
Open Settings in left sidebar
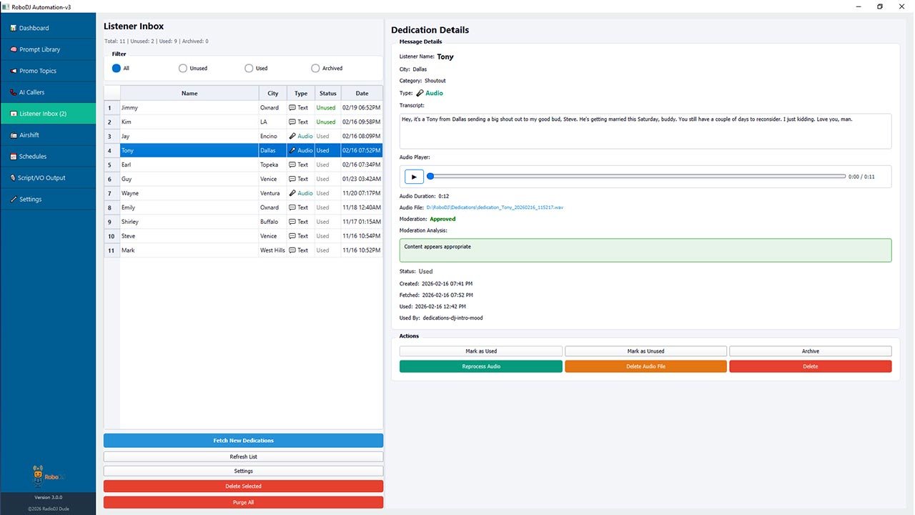point(30,200)
